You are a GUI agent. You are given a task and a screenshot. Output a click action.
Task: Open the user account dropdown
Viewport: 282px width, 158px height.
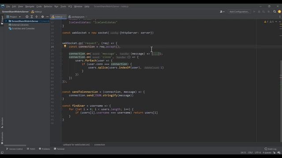(222, 12)
